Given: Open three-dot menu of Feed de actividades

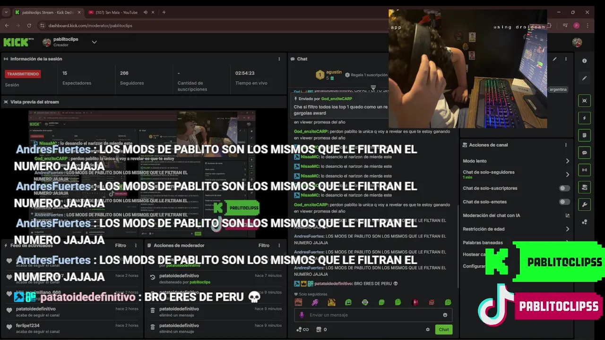Looking at the screenshot, I should pyautogui.click(x=136, y=246).
